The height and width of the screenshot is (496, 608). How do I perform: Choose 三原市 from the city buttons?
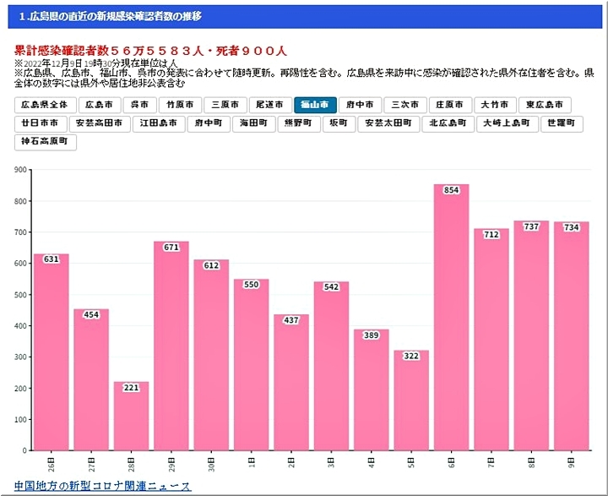225,106
